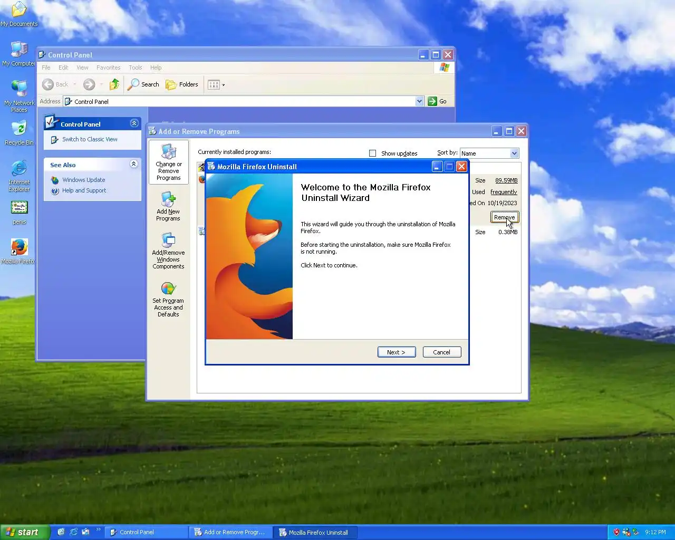Click the Remove button for Firefox
Image resolution: width=675 pixels, height=540 pixels.
pos(505,217)
